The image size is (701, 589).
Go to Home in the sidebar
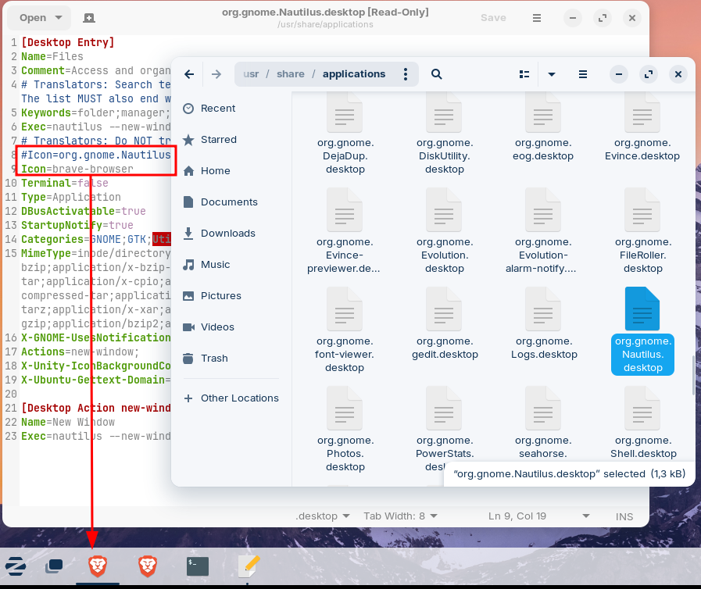click(x=231, y=171)
